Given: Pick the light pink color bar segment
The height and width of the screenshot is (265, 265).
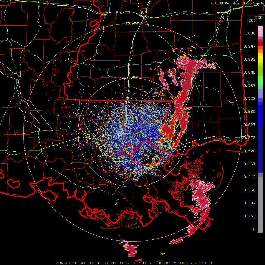Looking at the screenshot, I should [x=260, y=32].
